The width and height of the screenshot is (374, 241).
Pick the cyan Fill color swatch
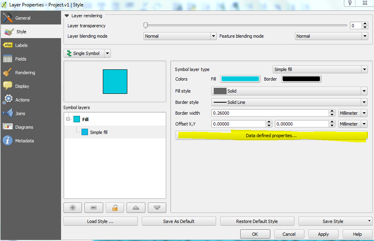click(x=240, y=79)
